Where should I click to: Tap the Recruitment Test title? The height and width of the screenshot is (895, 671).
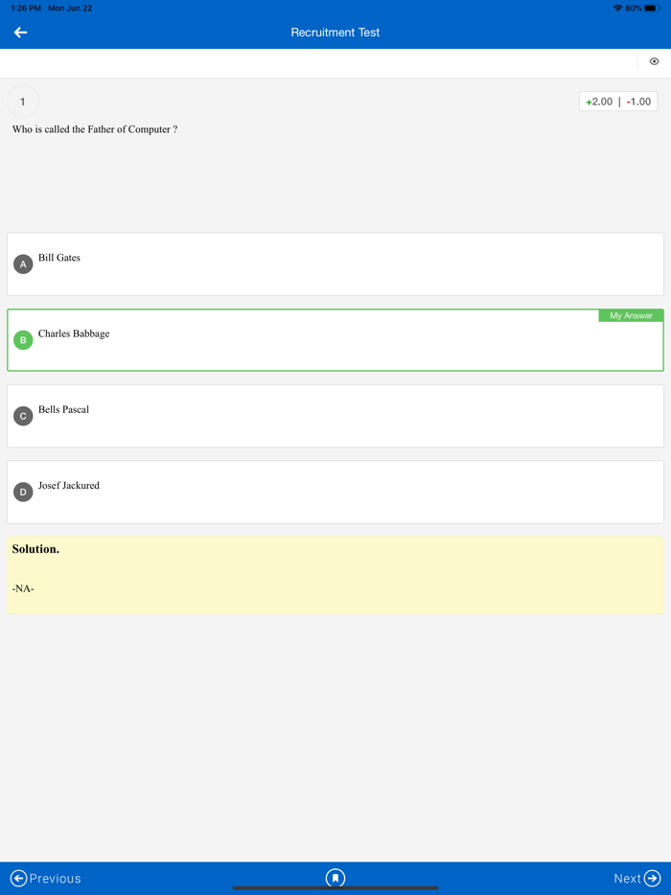(335, 33)
